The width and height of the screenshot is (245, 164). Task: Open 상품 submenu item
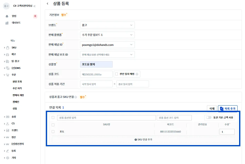tap(15, 109)
